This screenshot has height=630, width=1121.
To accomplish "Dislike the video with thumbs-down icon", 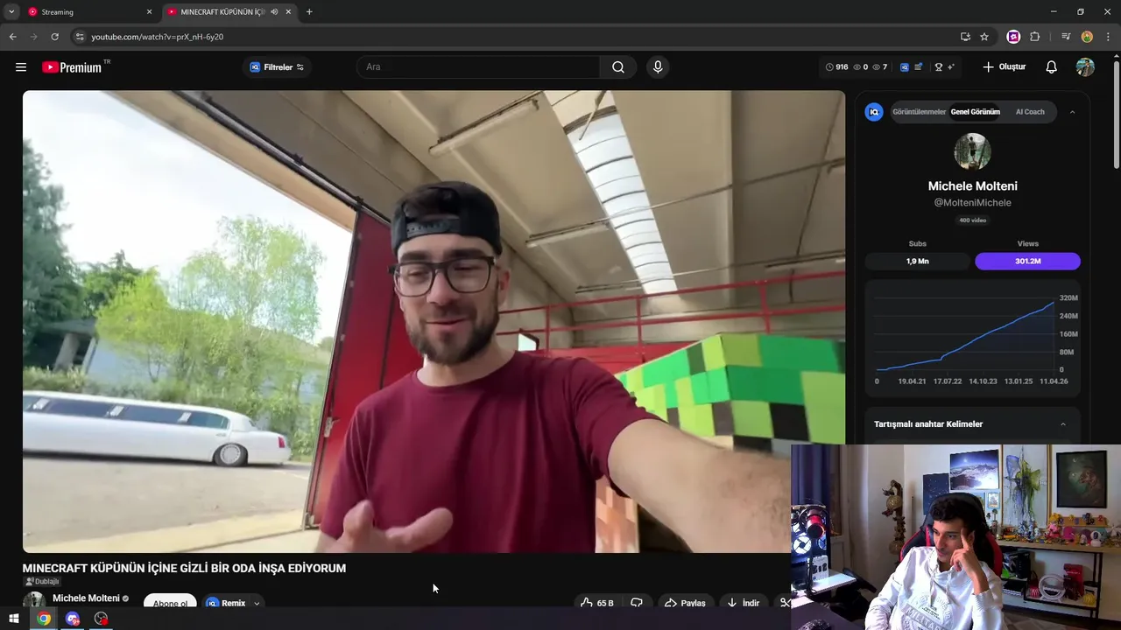I will pos(637,603).
